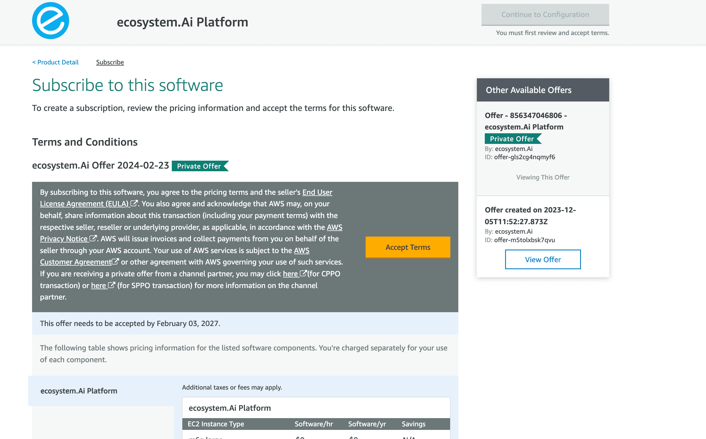Screen dimensions: 706x439
Task: Click the 'Viewing This Offer' label
Action: coord(543,177)
